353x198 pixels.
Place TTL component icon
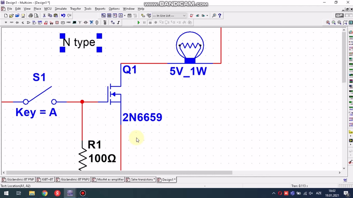point(34,22)
